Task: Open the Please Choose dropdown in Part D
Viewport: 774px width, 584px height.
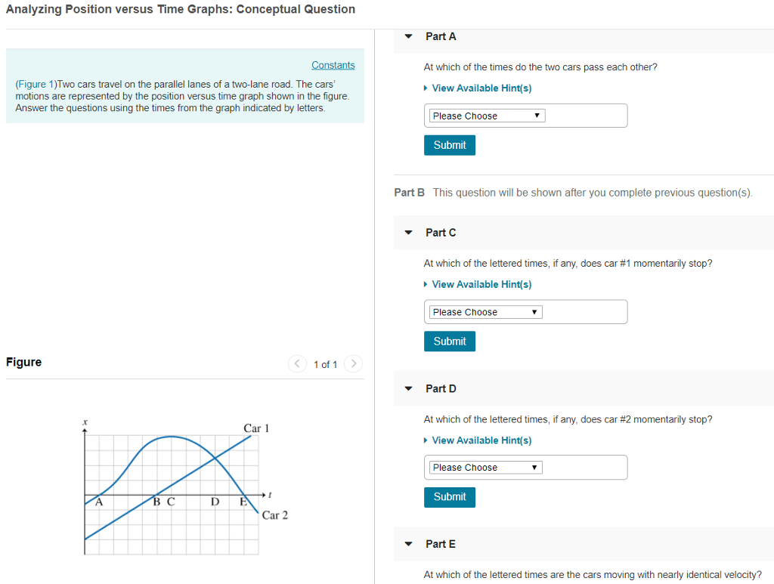Action: click(484, 467)
